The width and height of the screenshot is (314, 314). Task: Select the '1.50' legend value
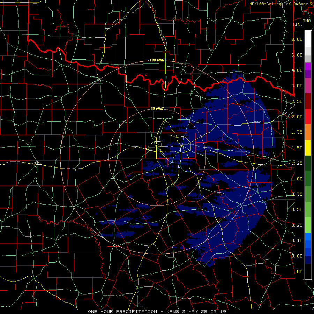pyautogui.click(x=297, y=148)
